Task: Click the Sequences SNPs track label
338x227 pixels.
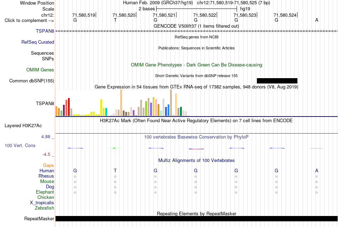Action: [x=42, y=56]
